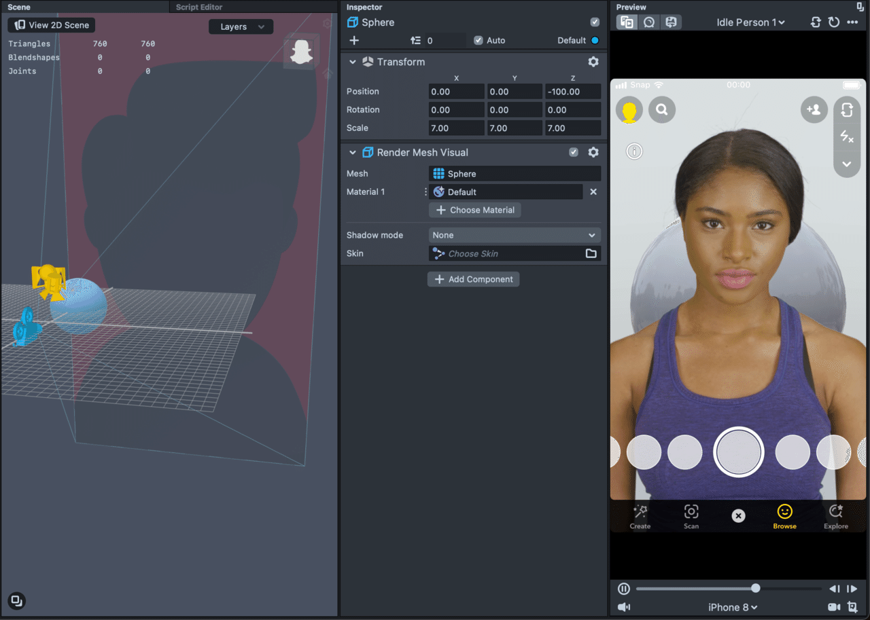The image size is (870, 620).
Task: Click the plus icon under Sphere name
Action: click(354, 41)
